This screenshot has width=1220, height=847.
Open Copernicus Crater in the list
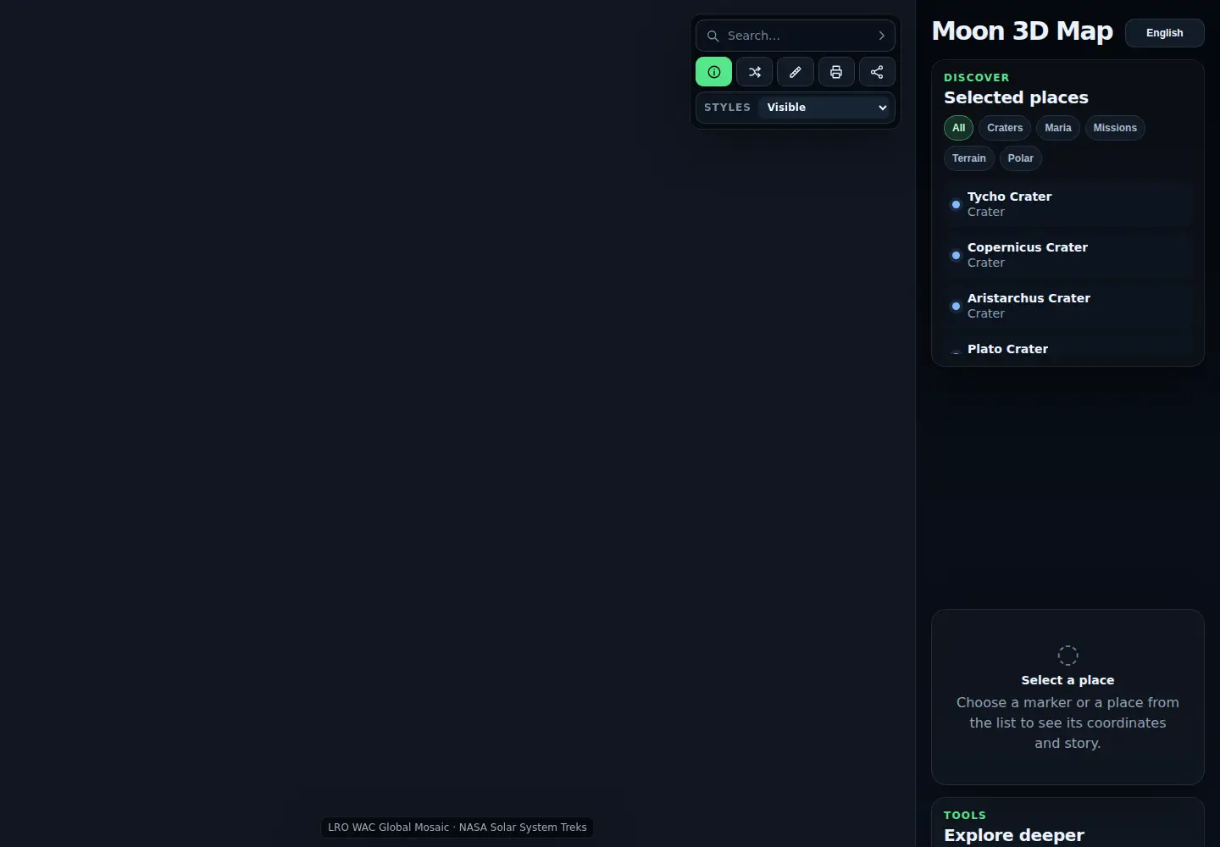point(1067,255)
